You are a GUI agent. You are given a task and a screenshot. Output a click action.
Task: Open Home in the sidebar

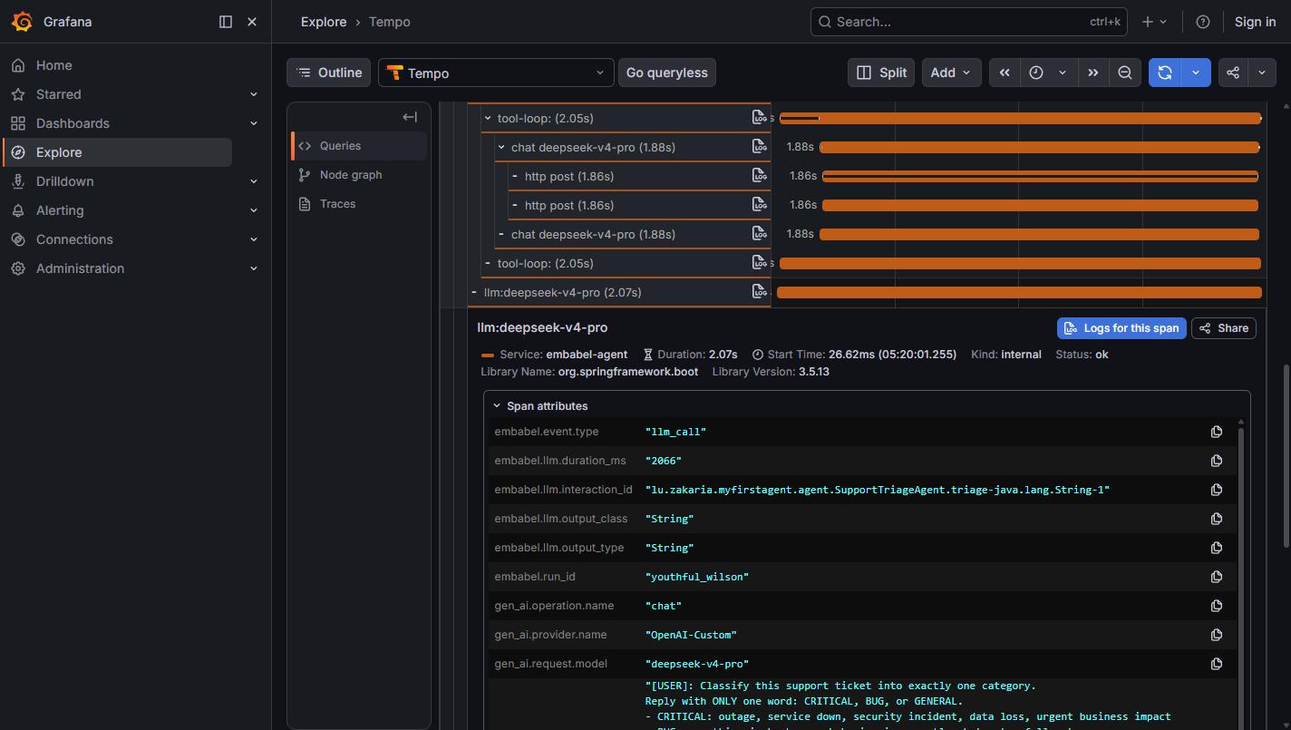53,65
